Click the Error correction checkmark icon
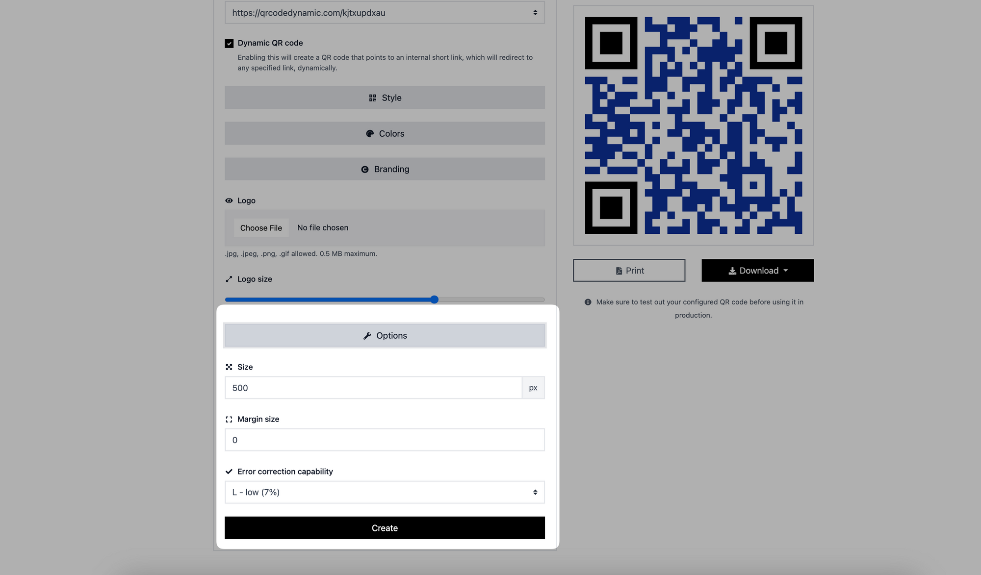Viewport: 981px width, 575px height. click(x=229, y=472)
